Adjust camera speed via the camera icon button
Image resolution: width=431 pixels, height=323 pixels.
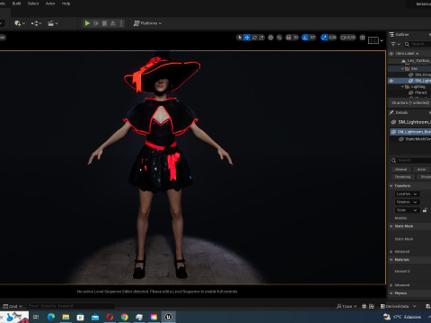point(347,38)
